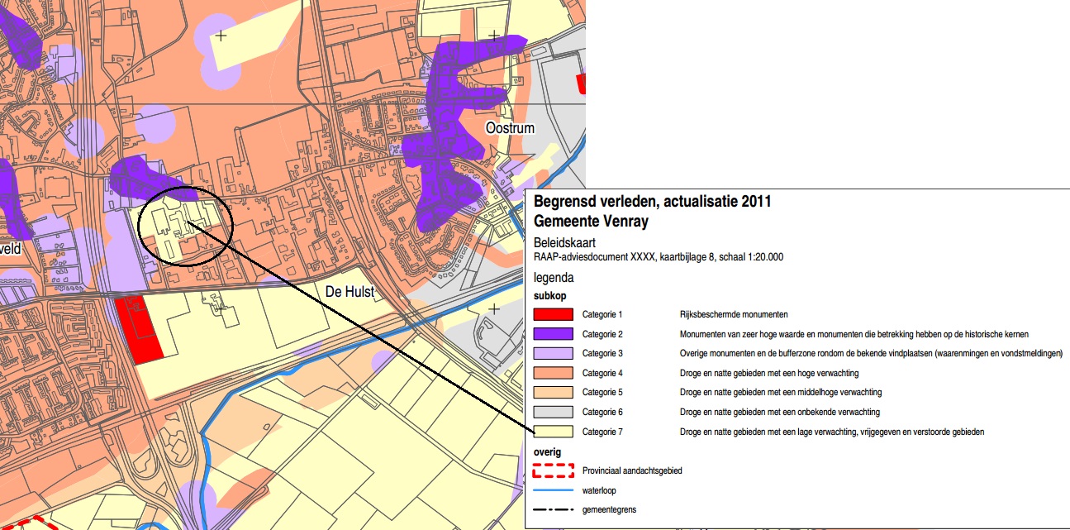Click the light purple Categorie 3 swatch

[x=554, y=353]
